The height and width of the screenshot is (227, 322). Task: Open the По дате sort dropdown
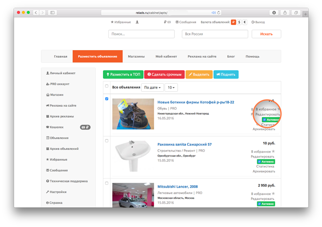(152, 87)
